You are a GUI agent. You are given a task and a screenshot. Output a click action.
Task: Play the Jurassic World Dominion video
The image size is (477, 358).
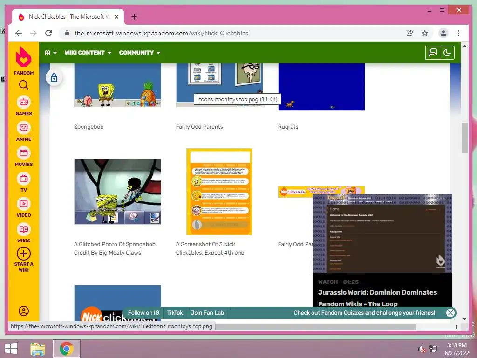[382, 233]
